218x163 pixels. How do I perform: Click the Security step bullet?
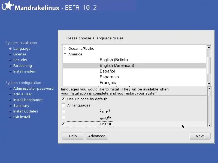(10, 60)
